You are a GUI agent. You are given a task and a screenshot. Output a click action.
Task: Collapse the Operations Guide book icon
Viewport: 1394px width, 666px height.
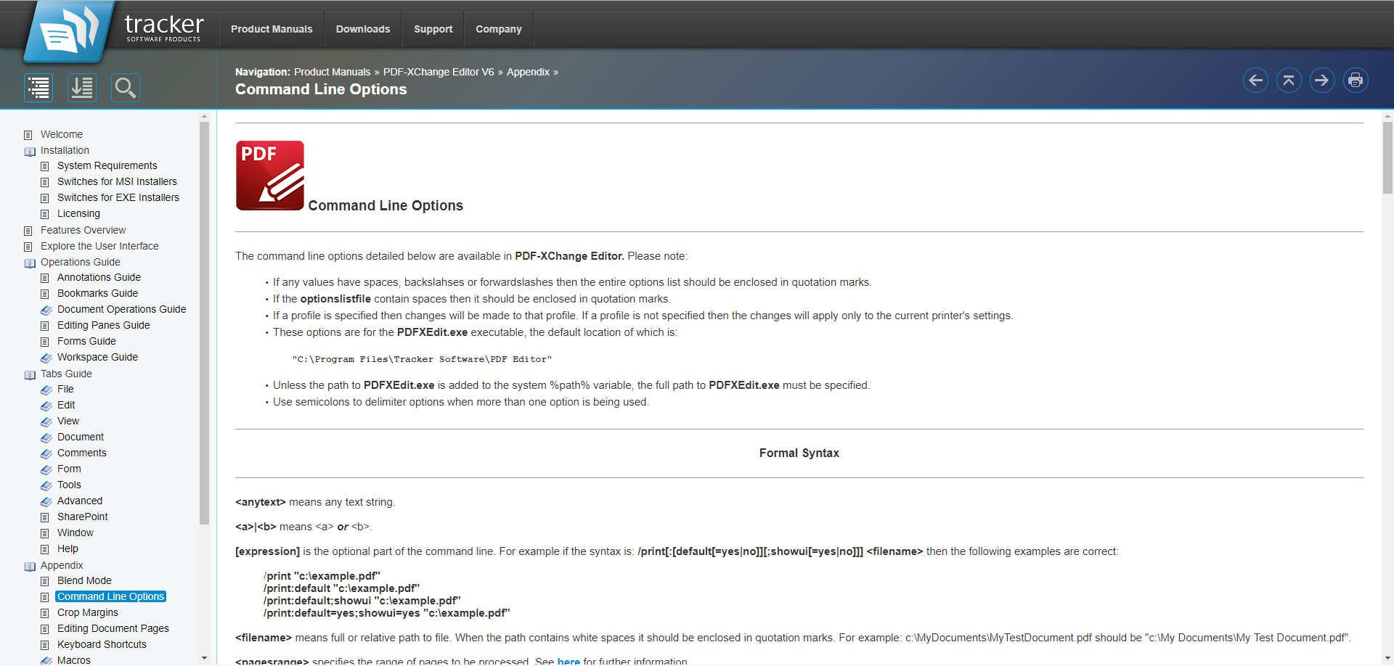pyautogui.click(x=30, y=263)
